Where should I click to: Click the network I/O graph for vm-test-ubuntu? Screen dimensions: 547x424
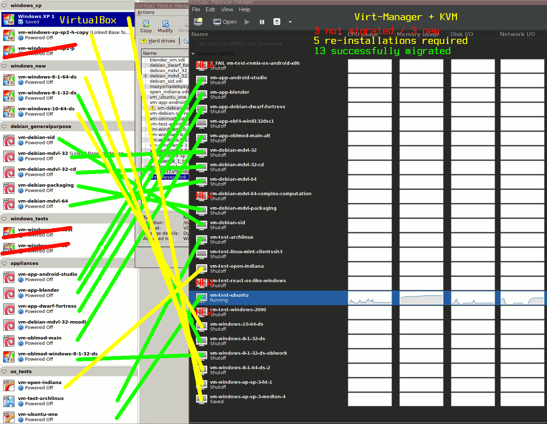point(522,298)
